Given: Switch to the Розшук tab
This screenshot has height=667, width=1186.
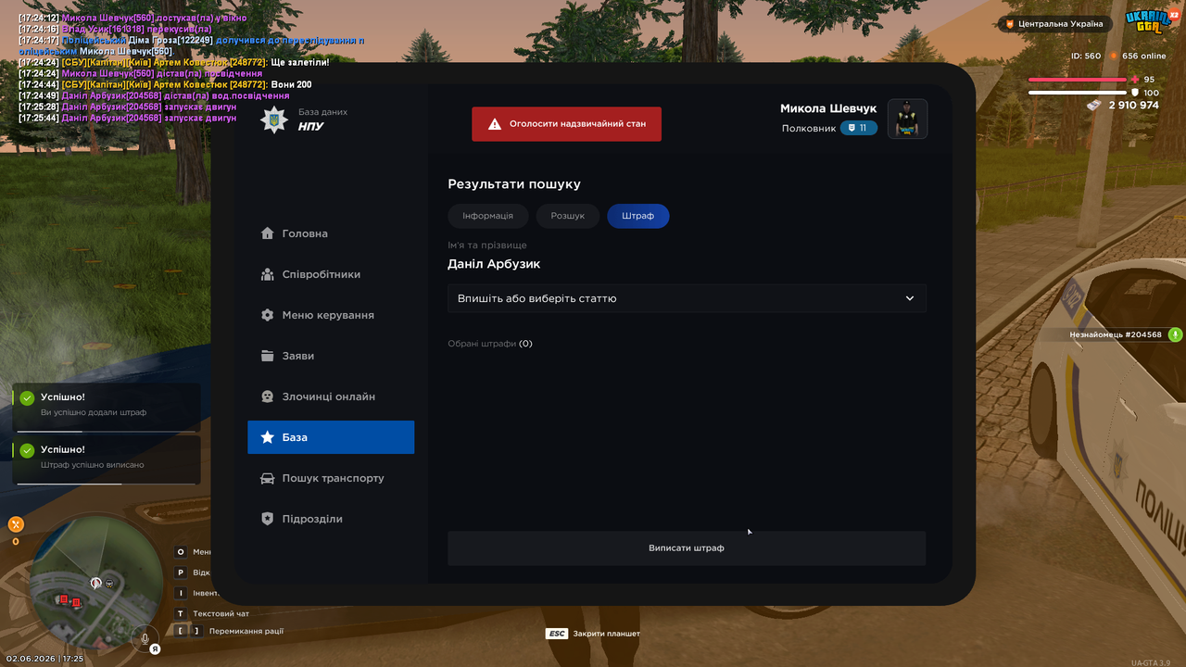Looking at the screenshot, I should [x=568, y=216].
